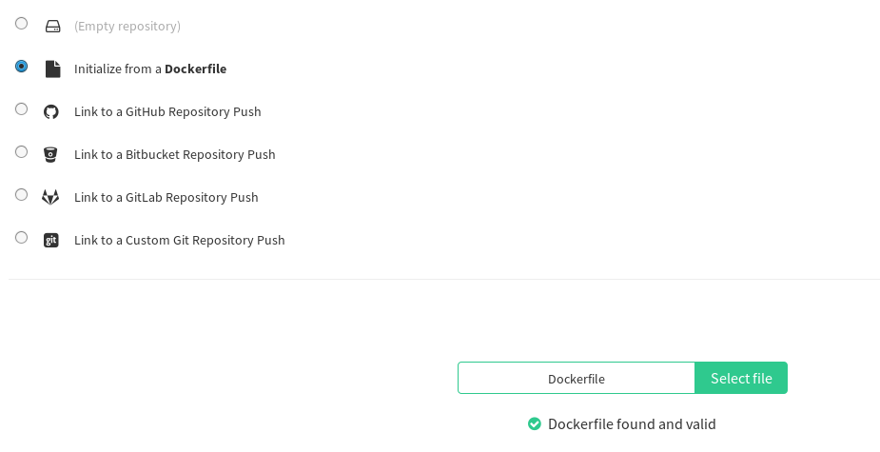Click the 'Dockerfile found and valid' status message
880x452 pixels.
pyautogui.click(x=632, y=423)
